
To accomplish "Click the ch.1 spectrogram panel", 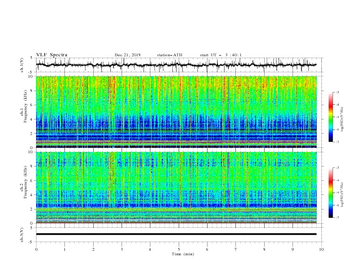I will click(176, 112).
